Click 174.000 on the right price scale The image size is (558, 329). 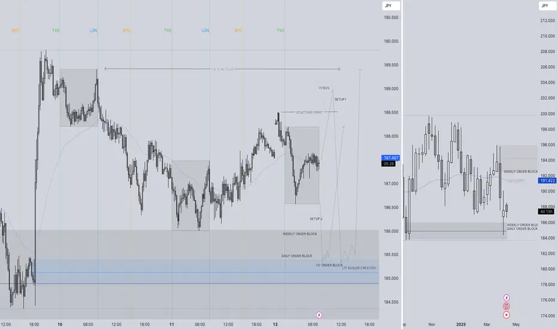[x=547, y=316]
